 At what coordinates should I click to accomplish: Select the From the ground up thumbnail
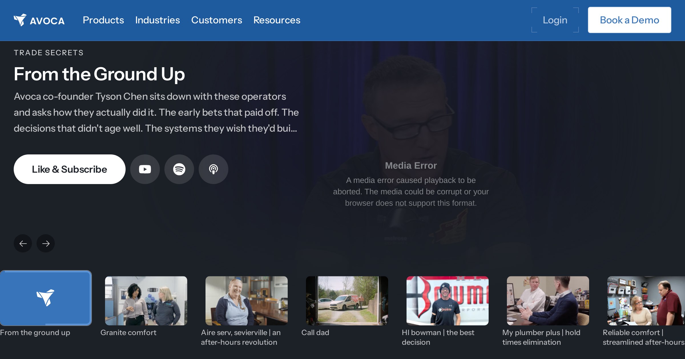pos(46,298)
